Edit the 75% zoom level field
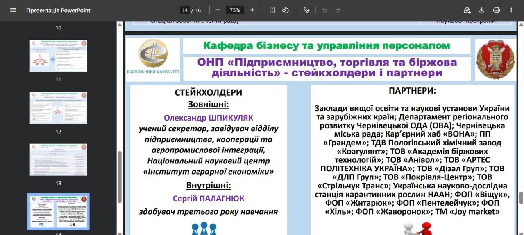Screen dimensions: 524x235 pos(235,10)
